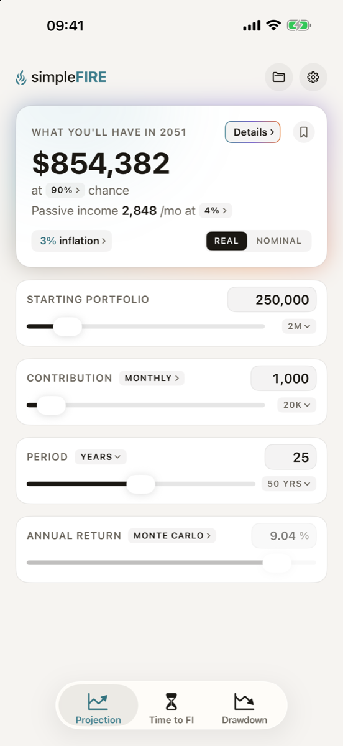Select the REAL value mode
The image size is (343, 746).
point(227,241)
